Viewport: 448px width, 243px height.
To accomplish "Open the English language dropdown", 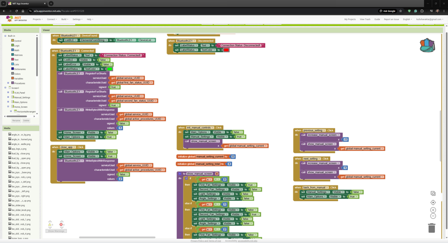I will 407,19.
